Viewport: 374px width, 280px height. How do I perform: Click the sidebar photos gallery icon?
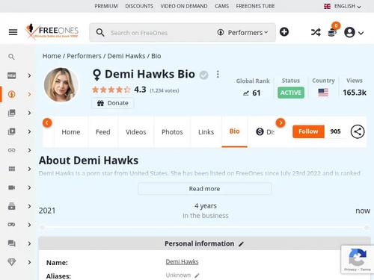pyautogui.click(x=12, y=113)
